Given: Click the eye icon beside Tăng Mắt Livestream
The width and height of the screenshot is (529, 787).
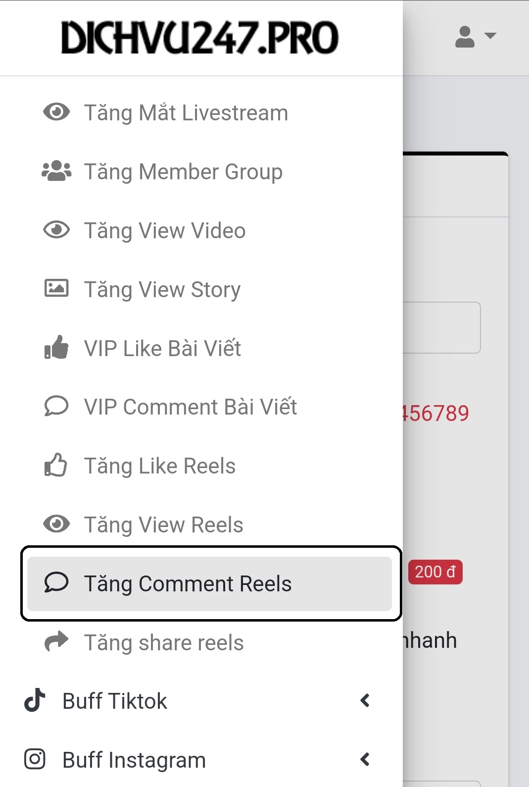Looking at the screenshot, I should pyautogui.click(x=56, y=112).
